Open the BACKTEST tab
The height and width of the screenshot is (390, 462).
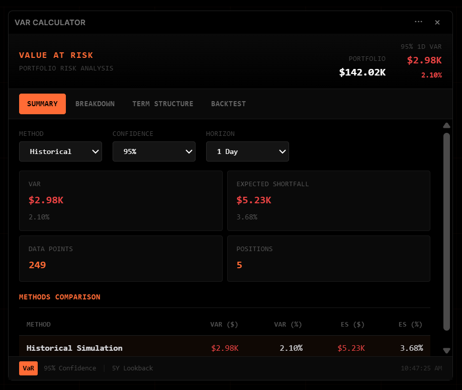(228, 104)
